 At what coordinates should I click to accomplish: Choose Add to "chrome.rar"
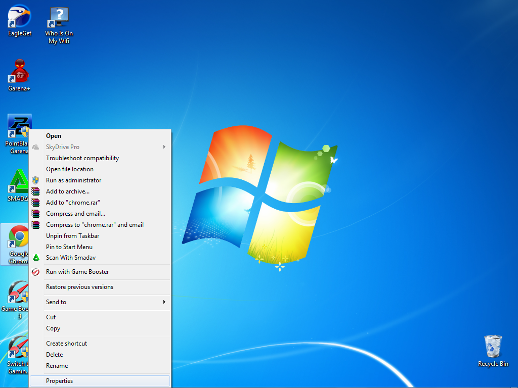coord(100,202)
